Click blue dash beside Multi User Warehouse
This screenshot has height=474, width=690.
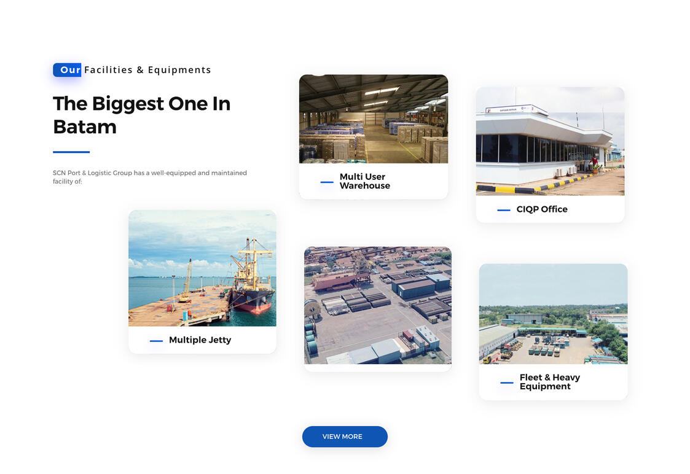327,182
